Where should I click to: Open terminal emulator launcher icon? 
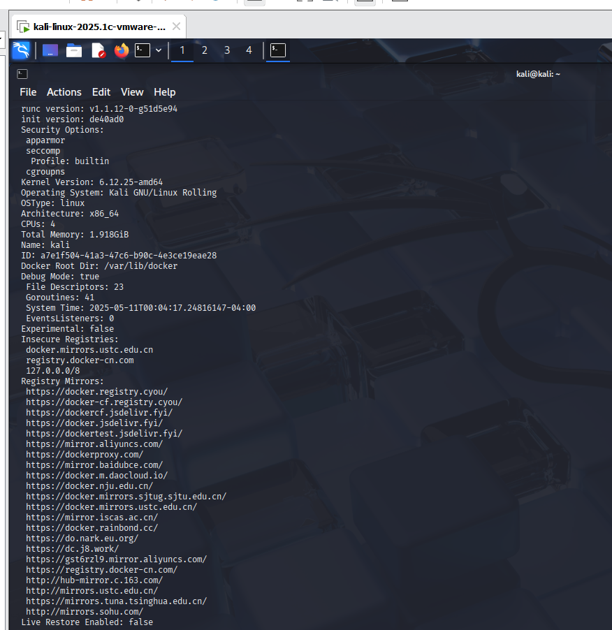tap(143, 50)
